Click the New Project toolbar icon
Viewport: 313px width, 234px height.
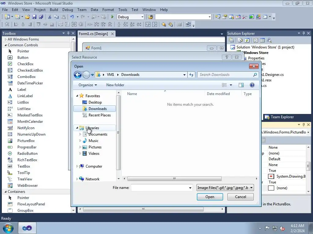7,17
